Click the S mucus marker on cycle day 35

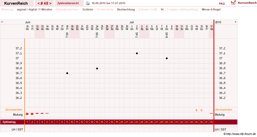196,110
